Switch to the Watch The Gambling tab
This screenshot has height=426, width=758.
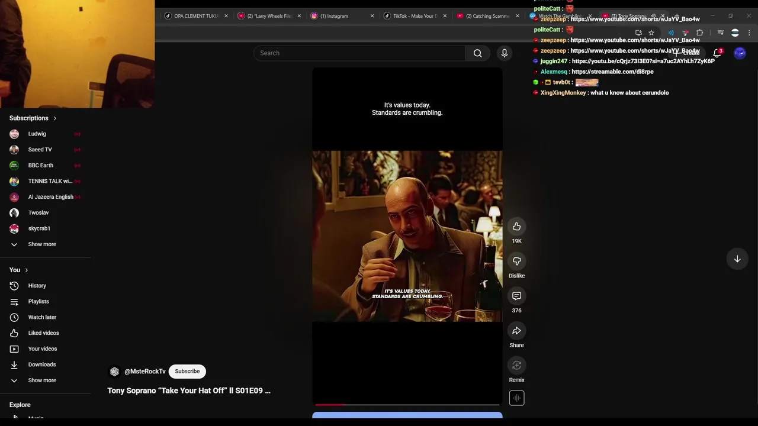click(x=560, y=16)
